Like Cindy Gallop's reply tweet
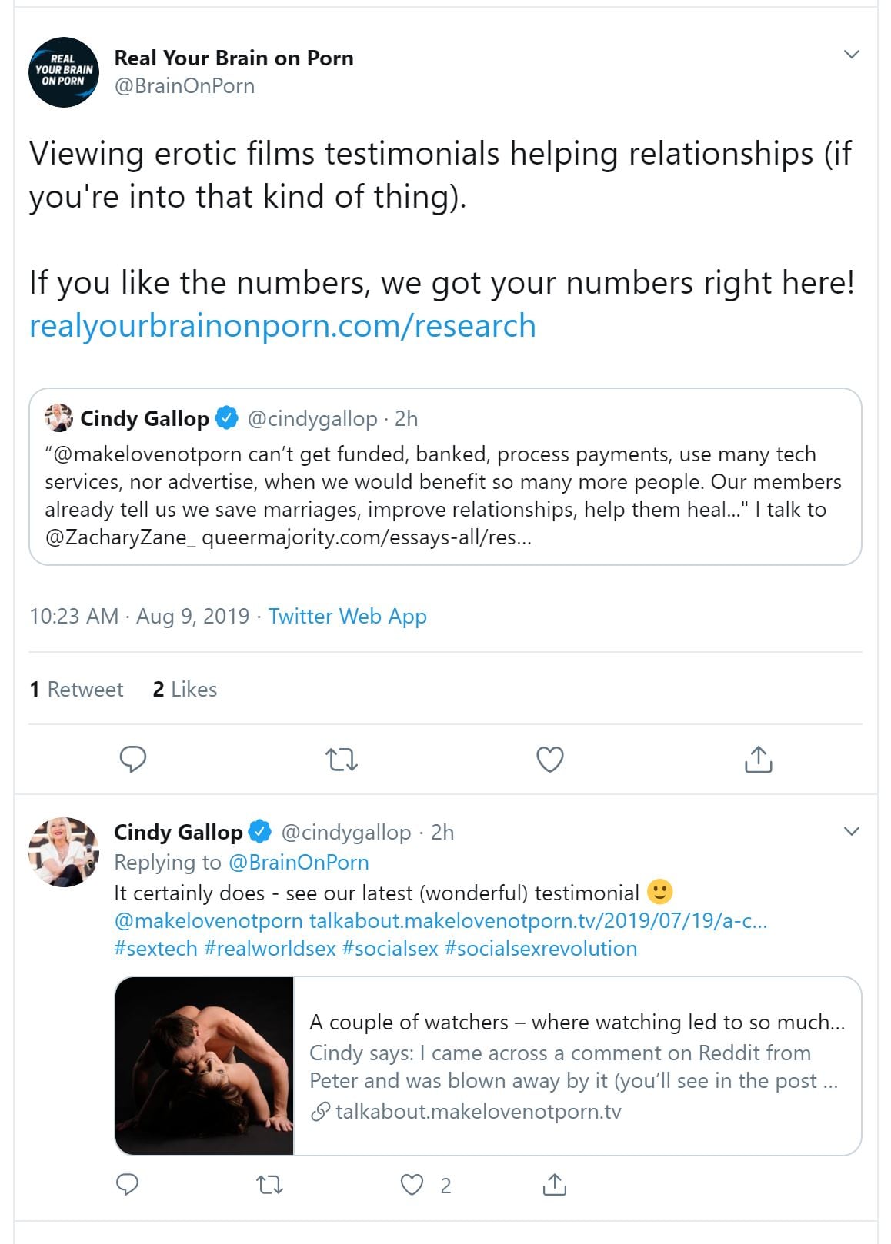Image resolution: width=891 pixels, height=1244 pixels. (x=412, y=1185)
